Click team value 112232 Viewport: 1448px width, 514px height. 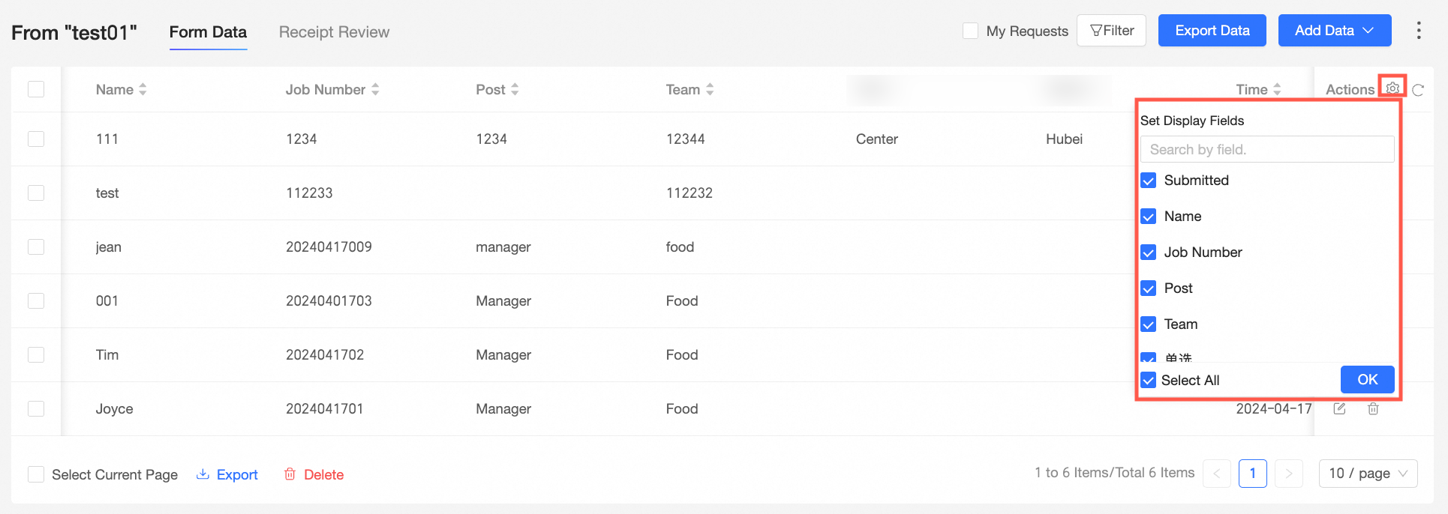tap(689, 193)
